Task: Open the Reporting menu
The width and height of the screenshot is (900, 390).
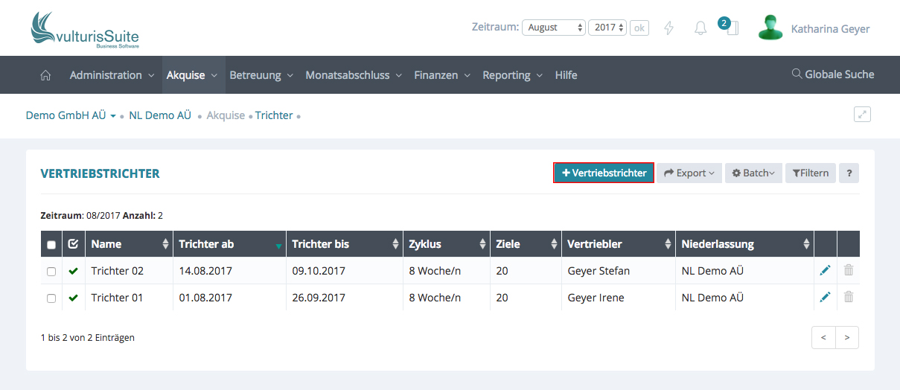Action: pyautogui.click(x=512, y=75)
